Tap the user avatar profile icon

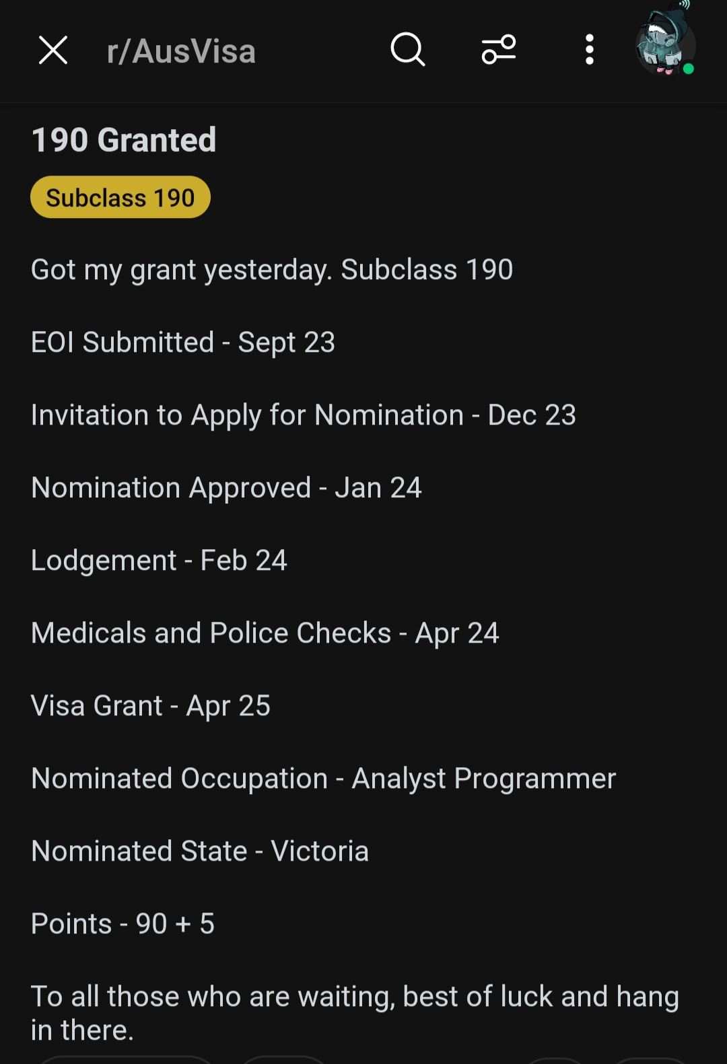[x=665, y=42]
